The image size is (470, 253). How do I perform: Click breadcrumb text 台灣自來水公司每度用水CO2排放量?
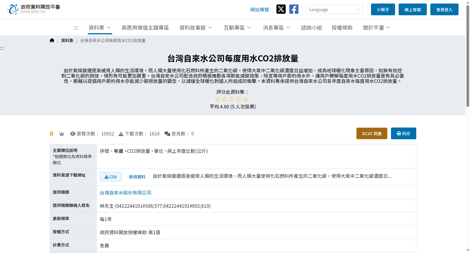pyautogui.click(x=113, y=41)
